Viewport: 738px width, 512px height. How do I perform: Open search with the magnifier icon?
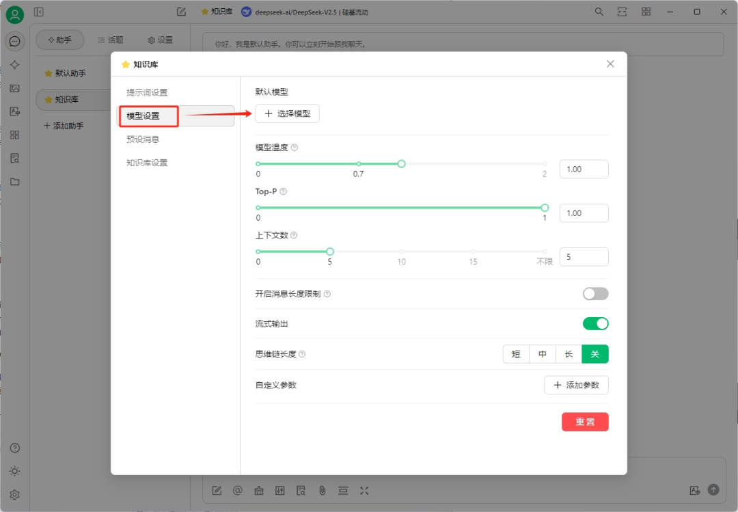(x=599, y=12)
